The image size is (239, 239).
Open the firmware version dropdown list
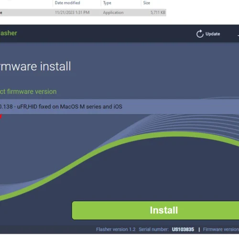tap(119, 107)
